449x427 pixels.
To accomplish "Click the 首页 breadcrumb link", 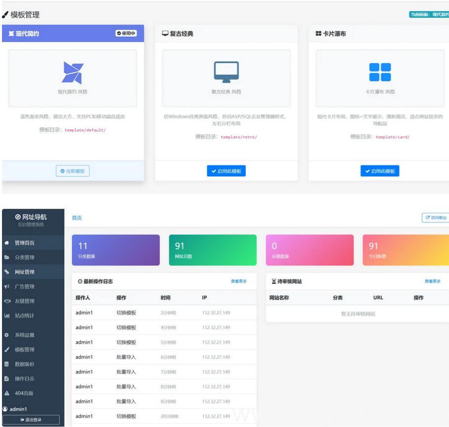I will [77, 218].
